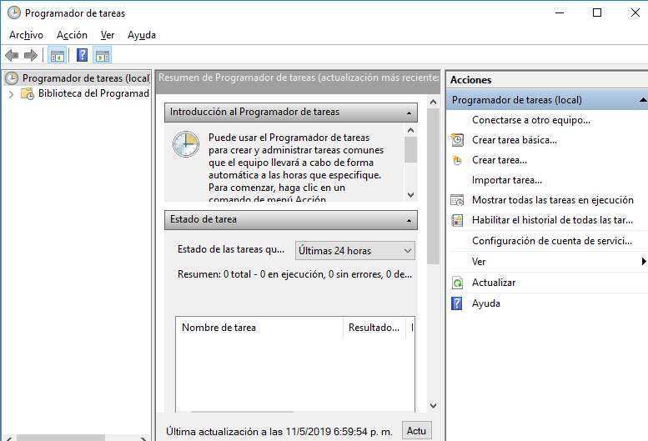Minimize the Programador de tareas window

coord(560,13)
